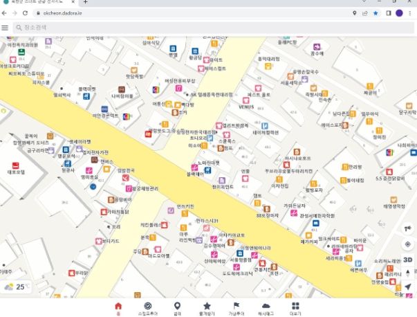The image size is (417, 317).
Task: Open the 해시태그 cloud icon
Action: tap(266, 308)
